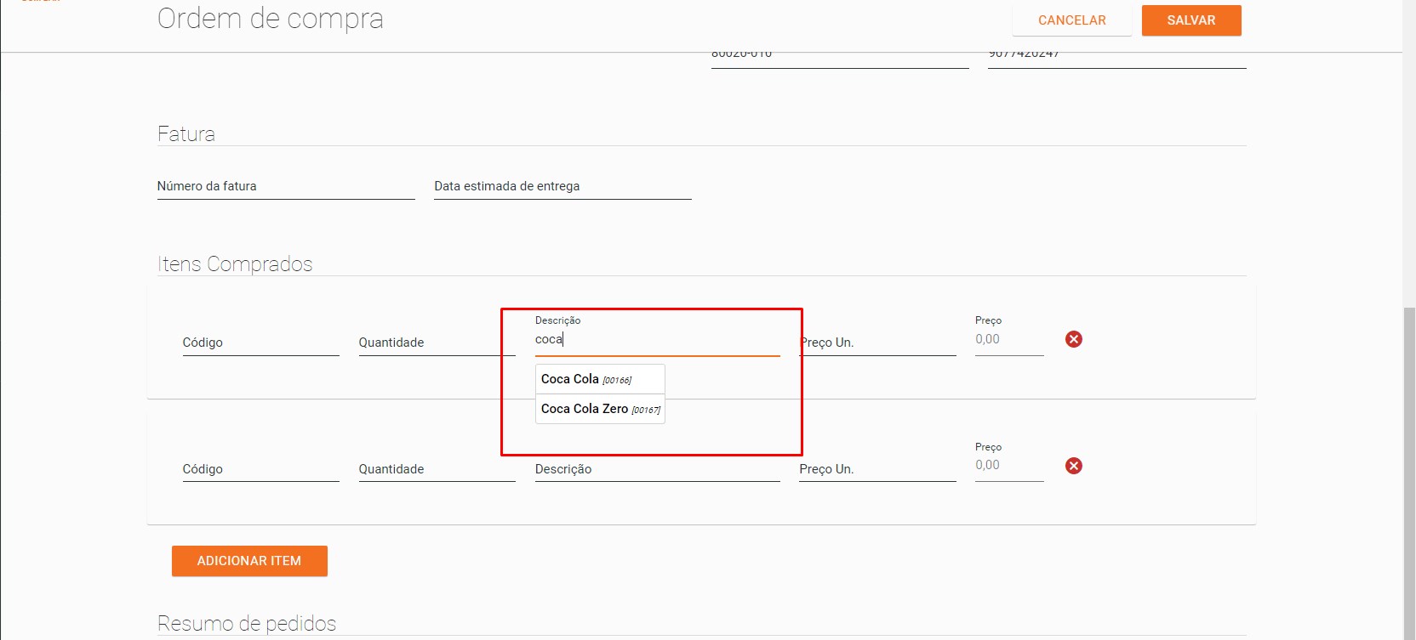This screenshot has width=1416, height=640.
Task: Open the Data estimada de entrega field
Action: click(x=562, y=186)
